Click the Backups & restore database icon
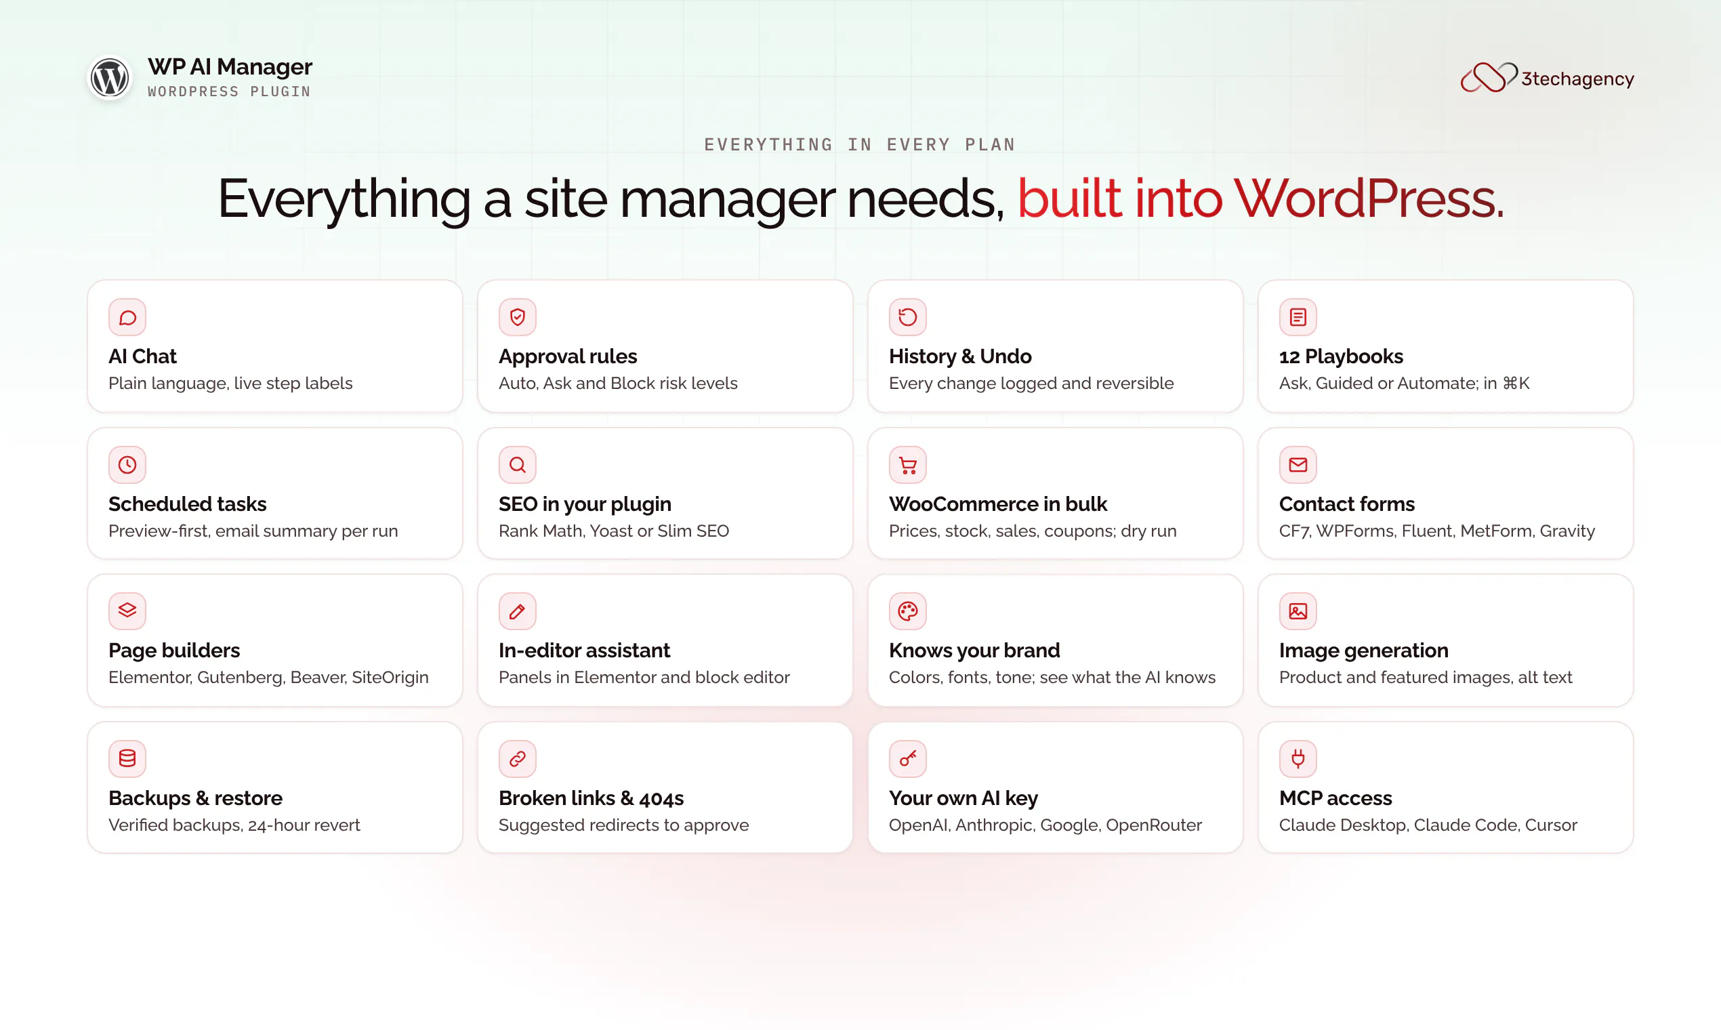This screenshot has width=1721, height=1030. click(127, 759)
